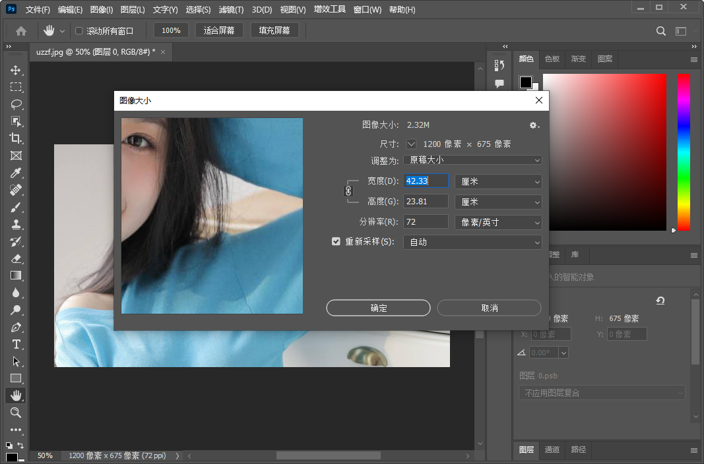Select the Eraser tool
This screenshot has height=464, width=704.
click(x=16, y=258)
